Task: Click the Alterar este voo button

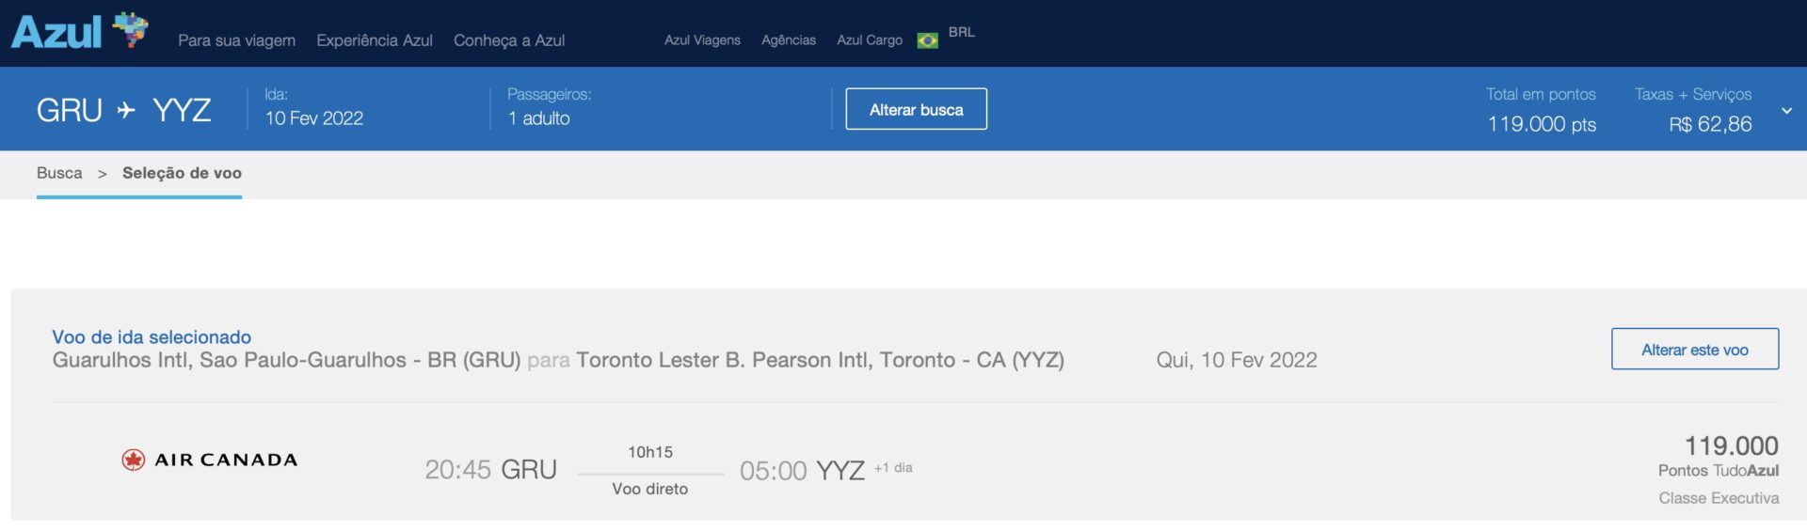Action: coord(1694,349)
